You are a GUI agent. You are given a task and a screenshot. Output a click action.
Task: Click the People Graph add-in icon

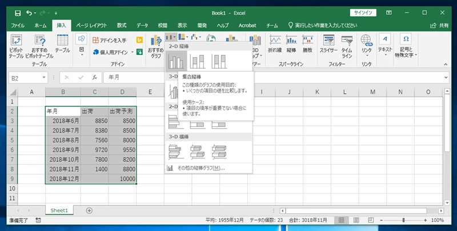pos(139,52)
